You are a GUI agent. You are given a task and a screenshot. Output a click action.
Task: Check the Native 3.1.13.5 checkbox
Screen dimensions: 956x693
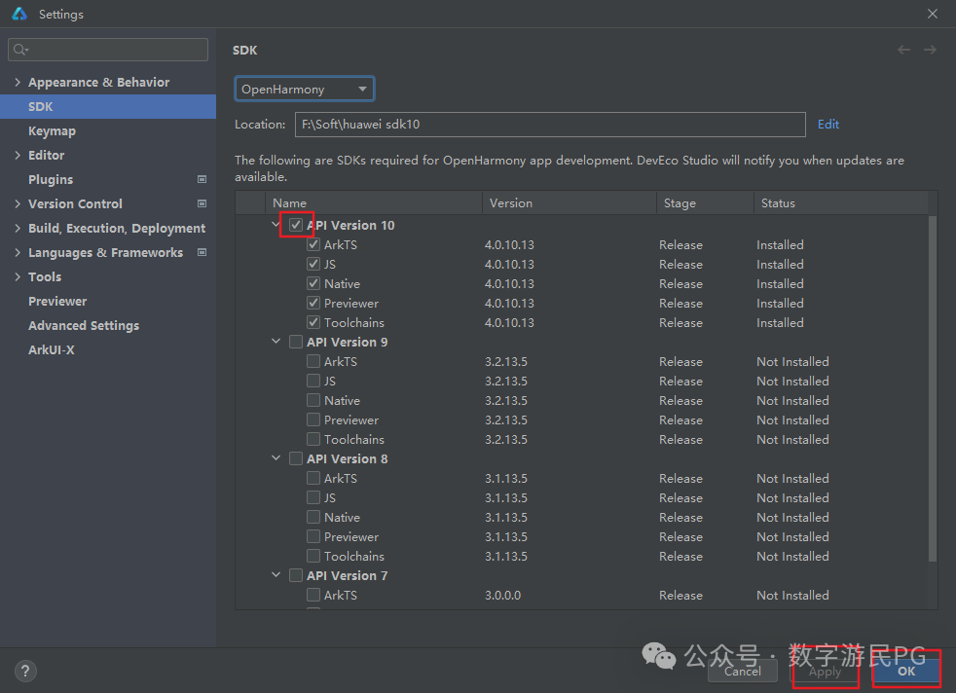coord(313,518)
